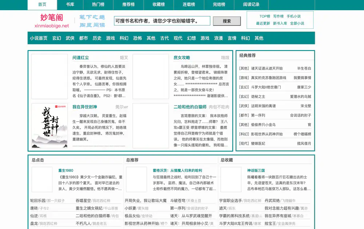Open 丹武双绝 in 总收藏 list
Image resolution: width=364 pixels, height=229 pixels.
(x=272, y=201)
